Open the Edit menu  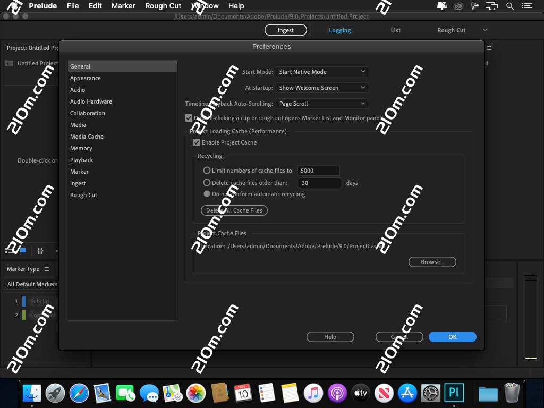coord(95,6)
